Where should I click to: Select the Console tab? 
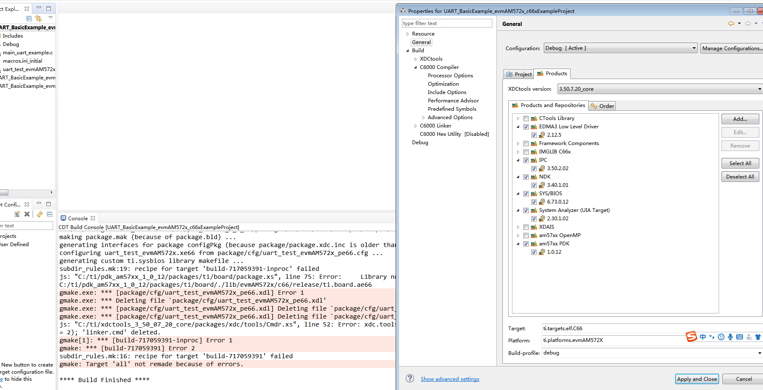point(78,218)
